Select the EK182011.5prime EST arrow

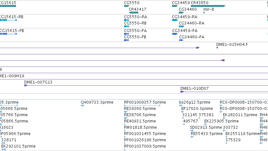224,118
